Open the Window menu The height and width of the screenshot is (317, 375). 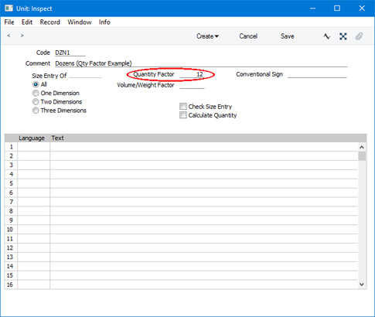[x=80, y=22]
